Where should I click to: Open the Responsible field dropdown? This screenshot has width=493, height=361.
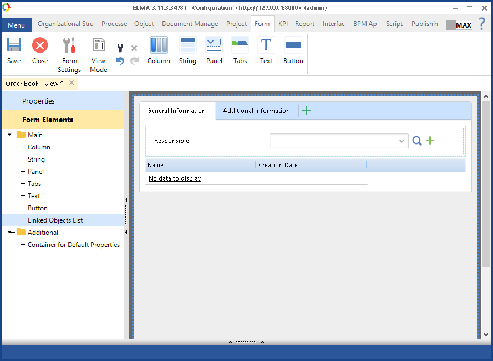tap(402, 141)
